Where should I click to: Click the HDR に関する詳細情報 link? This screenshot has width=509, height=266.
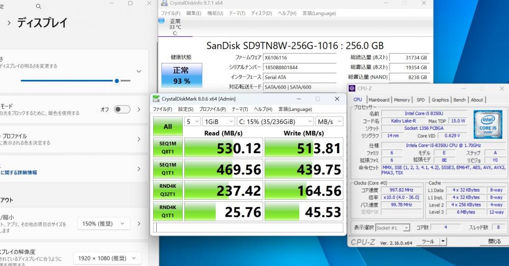coord(18,172)
